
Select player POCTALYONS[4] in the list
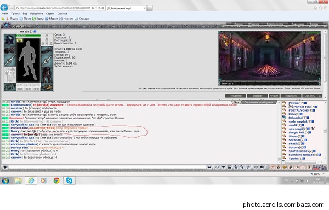click(x=300, y=110)
